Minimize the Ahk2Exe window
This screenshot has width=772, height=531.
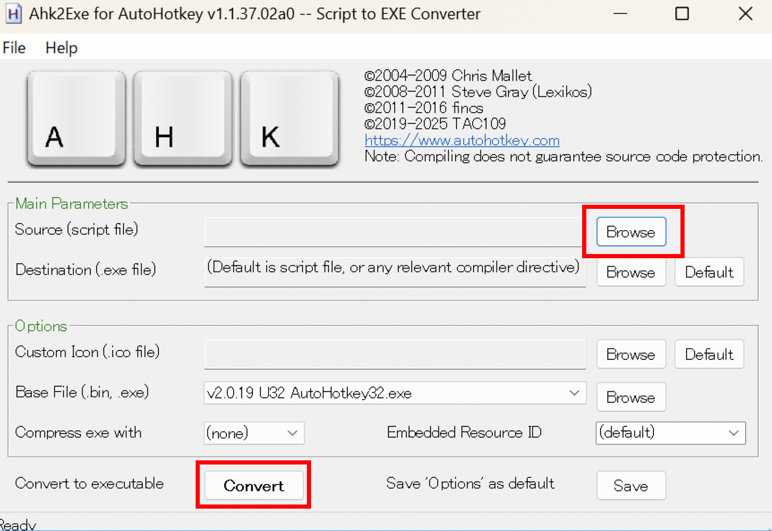[x=620, y=14]
